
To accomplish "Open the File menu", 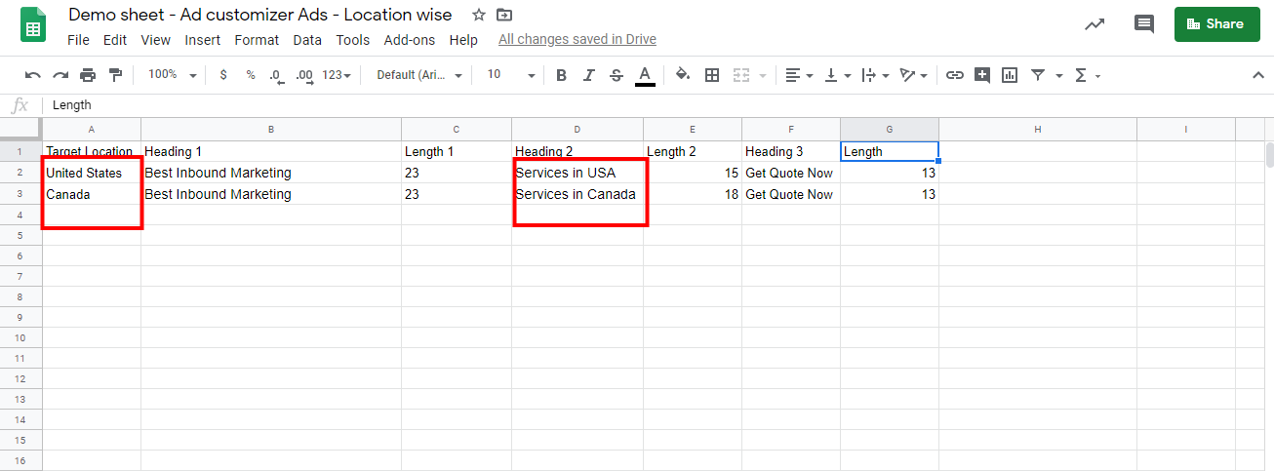I will 78,40.
